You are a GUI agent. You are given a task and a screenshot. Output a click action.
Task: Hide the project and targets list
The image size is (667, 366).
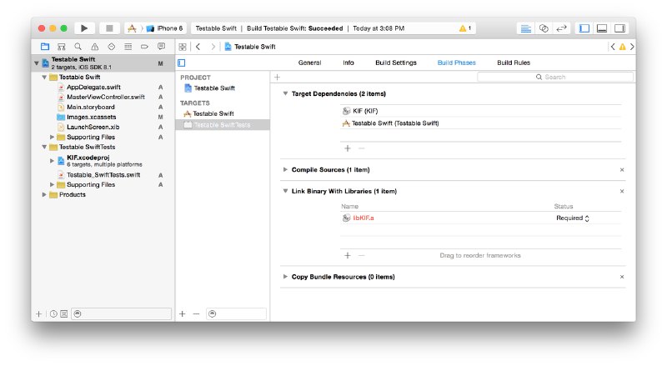point(182,63)
